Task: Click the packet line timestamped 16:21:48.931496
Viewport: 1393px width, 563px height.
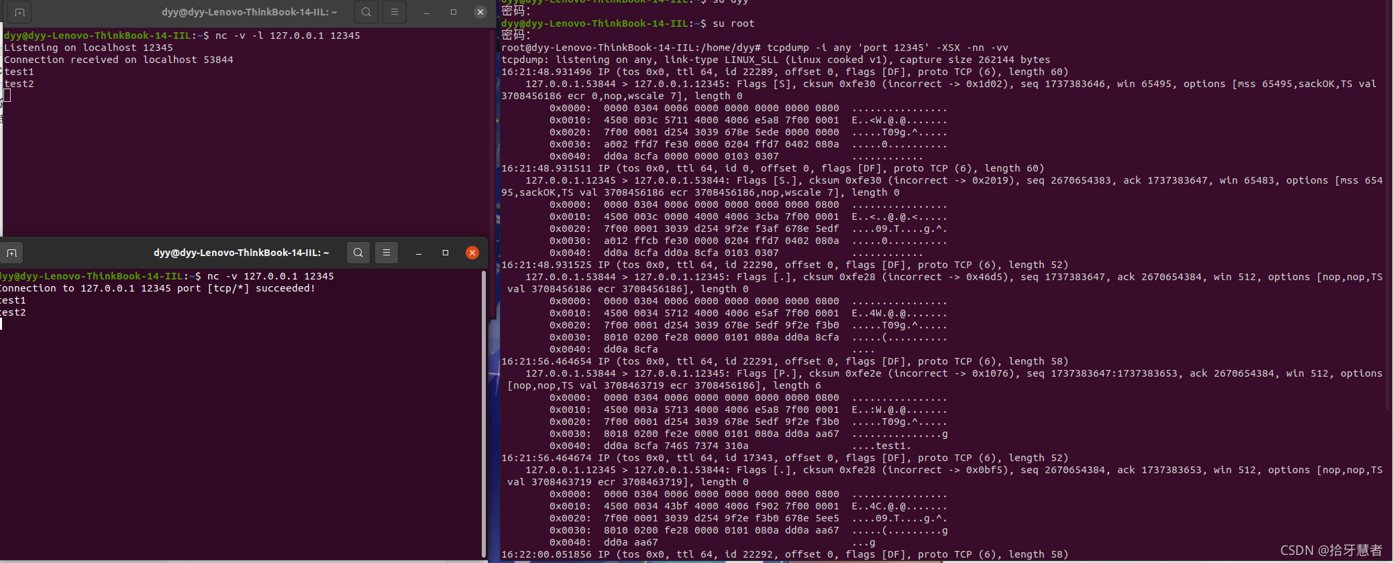Action: (784, 72)
